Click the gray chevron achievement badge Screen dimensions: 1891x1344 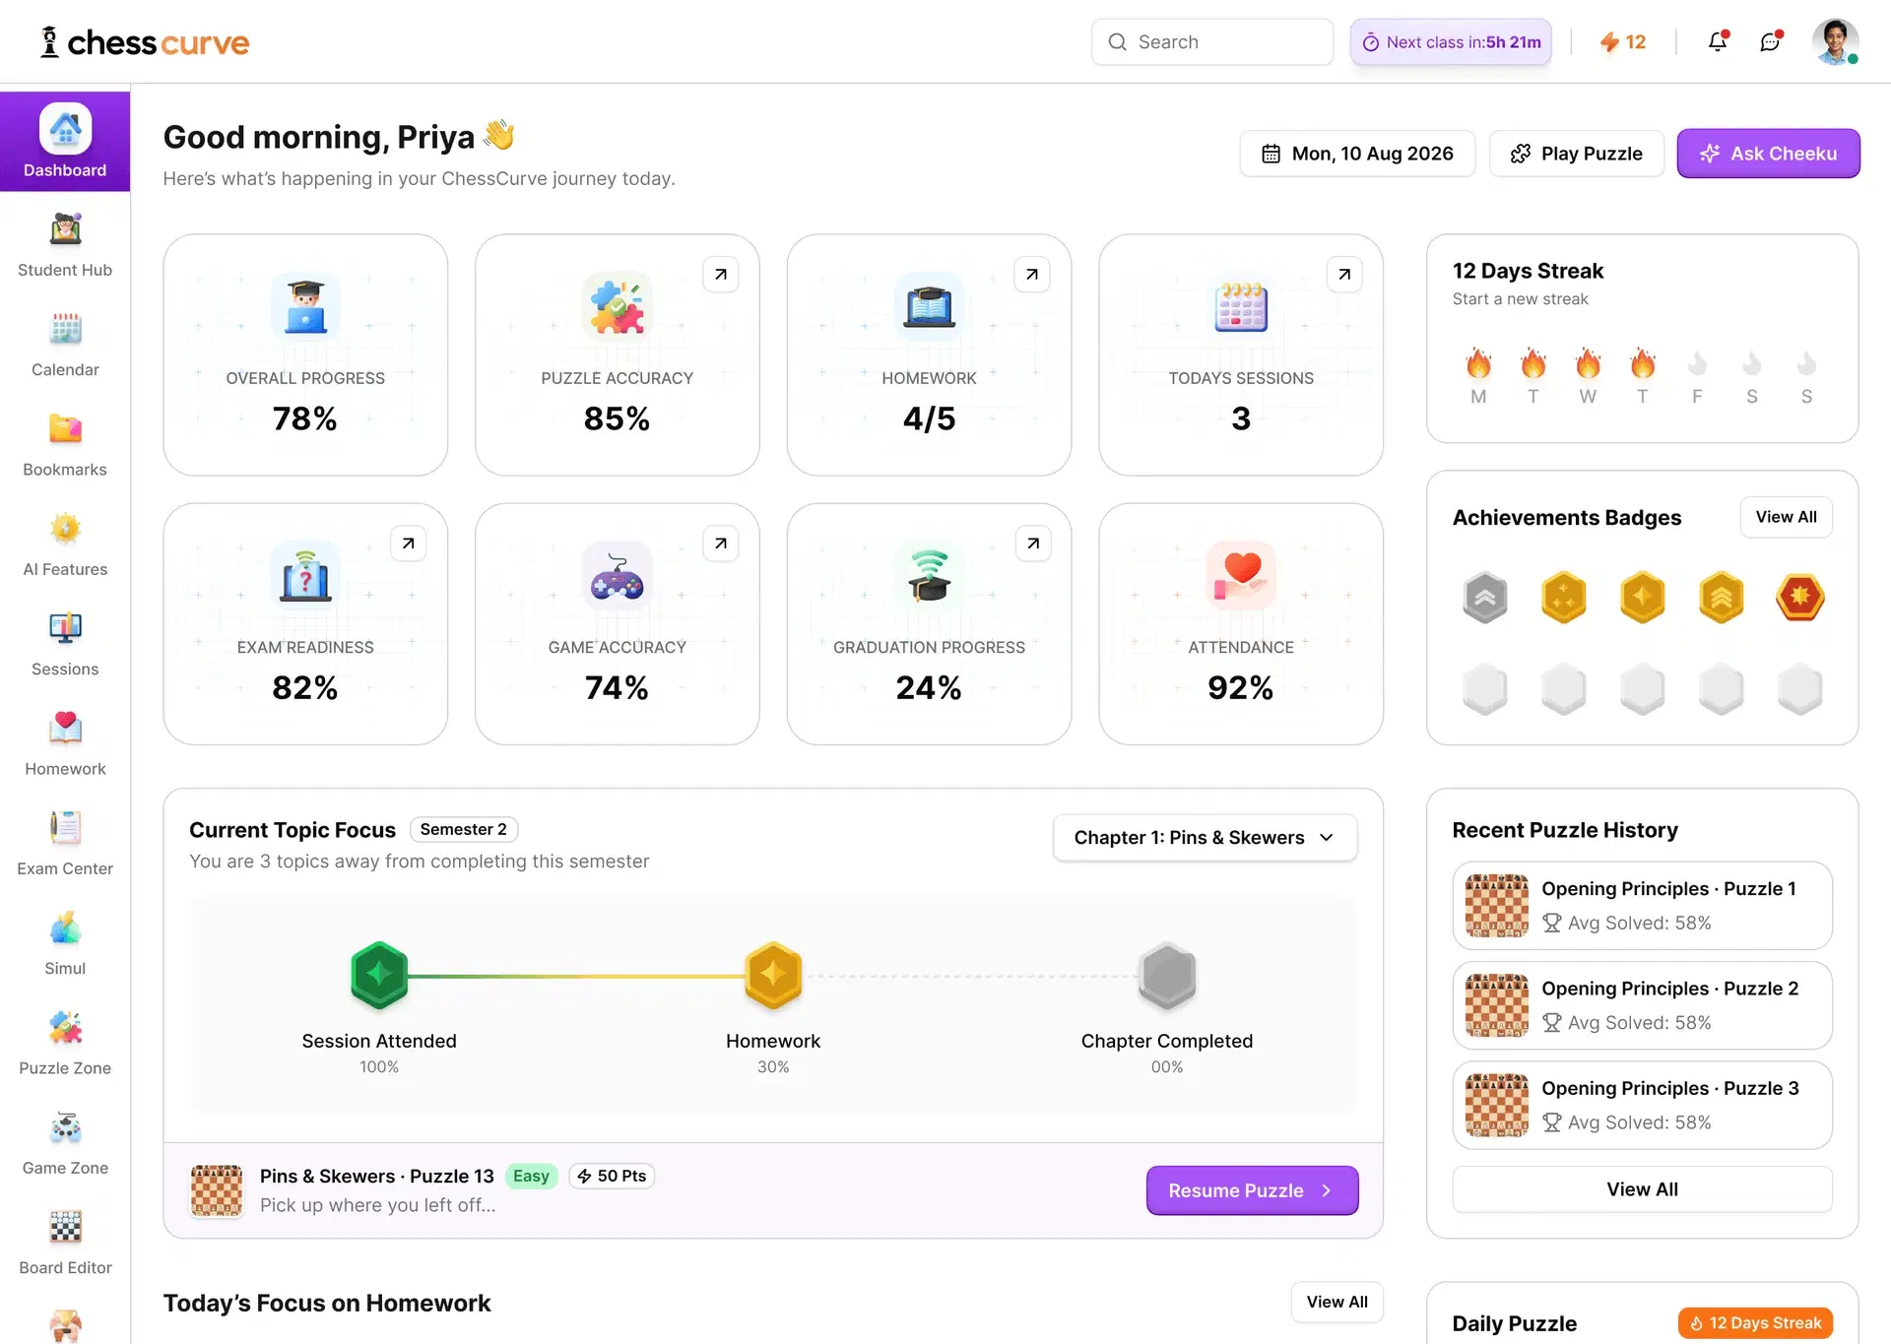1485,597
